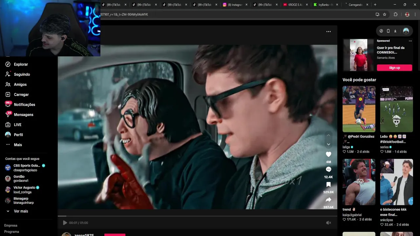Screen dimensions: 420x236
Task: Open the trend kaiqu3gabriel video
Action: [x=359, y=182]
